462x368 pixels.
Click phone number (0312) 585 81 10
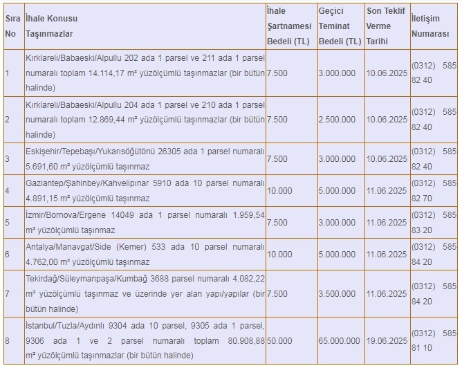(434, 340)
